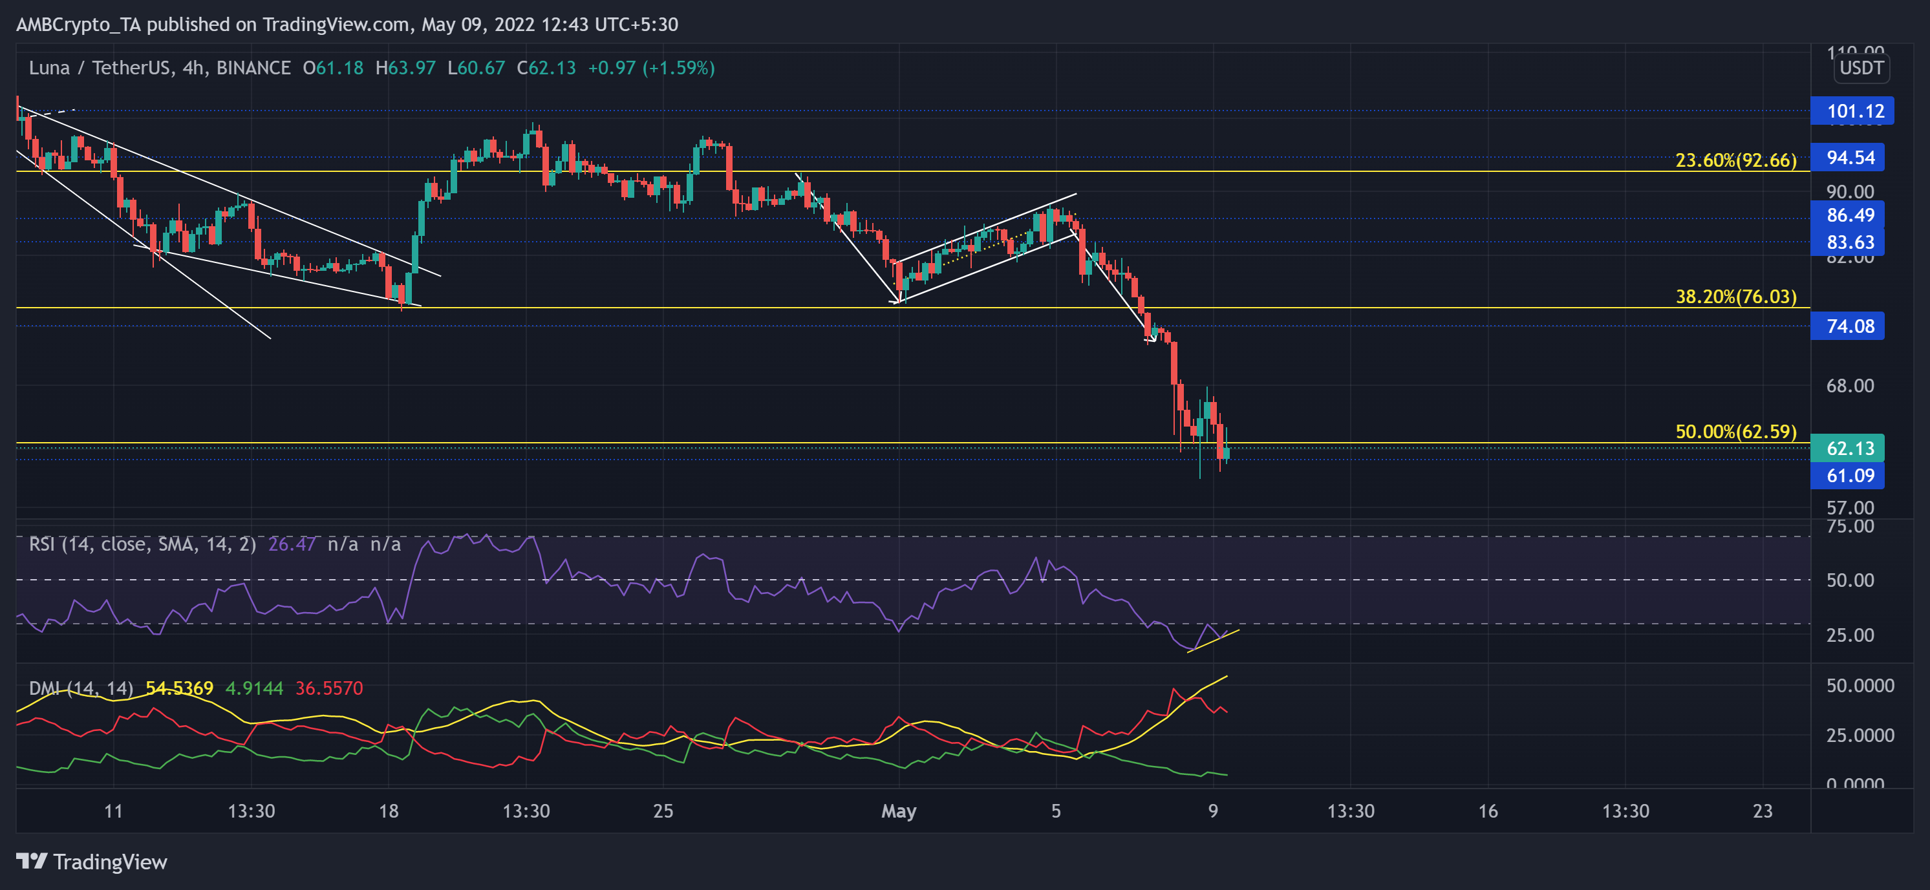Click the date 5 on time axis
Screen dimensions: 1930x890
[1056, 811]
